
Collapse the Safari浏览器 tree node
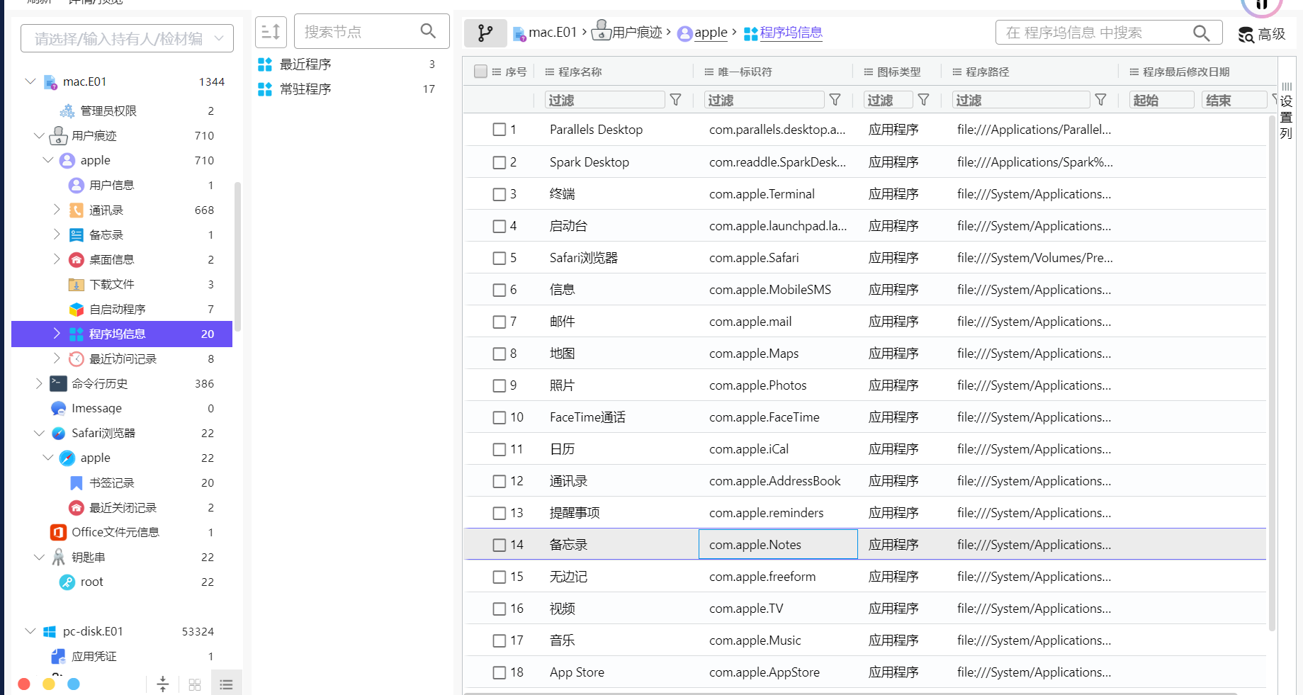click(x=39, y=433)
